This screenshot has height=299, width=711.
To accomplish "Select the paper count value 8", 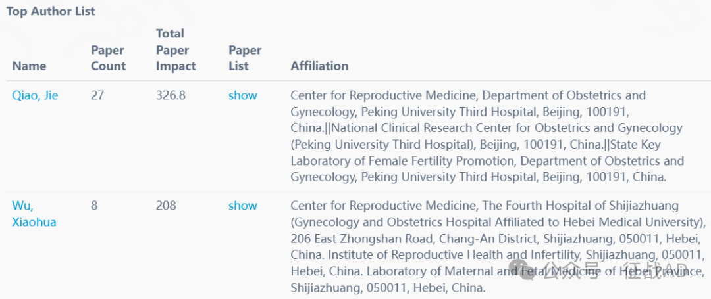I will coord(94,206).
